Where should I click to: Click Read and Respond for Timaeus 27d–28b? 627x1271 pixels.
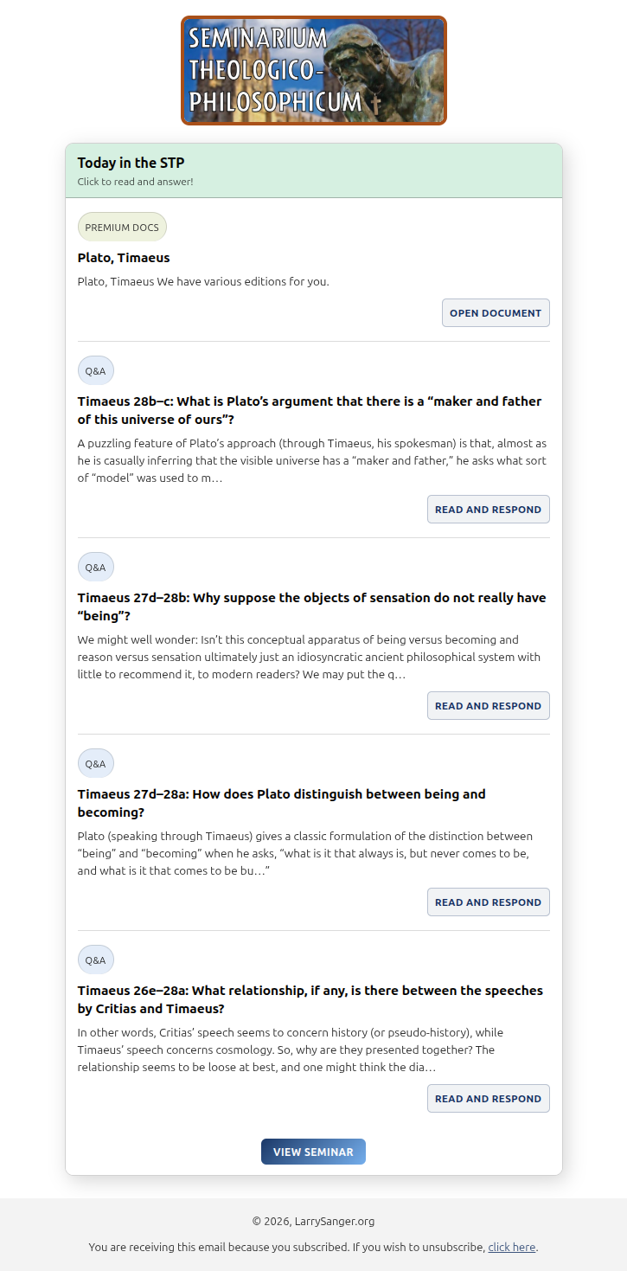tap(489, 706)
